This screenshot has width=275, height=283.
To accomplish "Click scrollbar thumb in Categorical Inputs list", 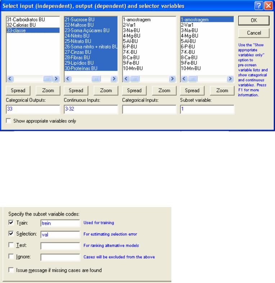I will click(x=135, y=79).
